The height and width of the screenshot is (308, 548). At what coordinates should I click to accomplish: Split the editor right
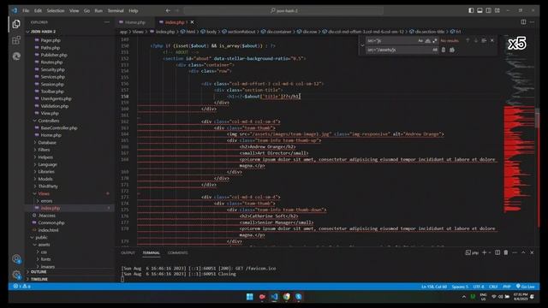click(523, 22)
